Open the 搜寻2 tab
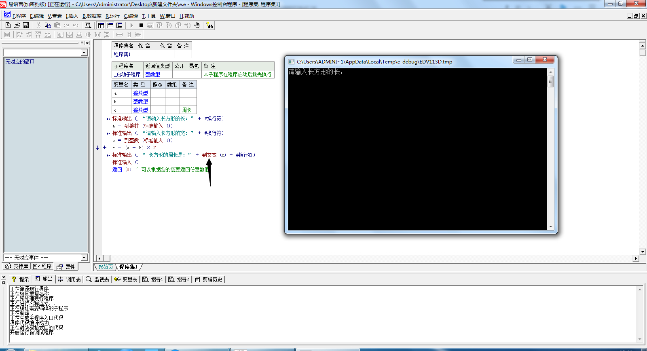The width and height of the screenshot is (647, 351). click(179, 279)
